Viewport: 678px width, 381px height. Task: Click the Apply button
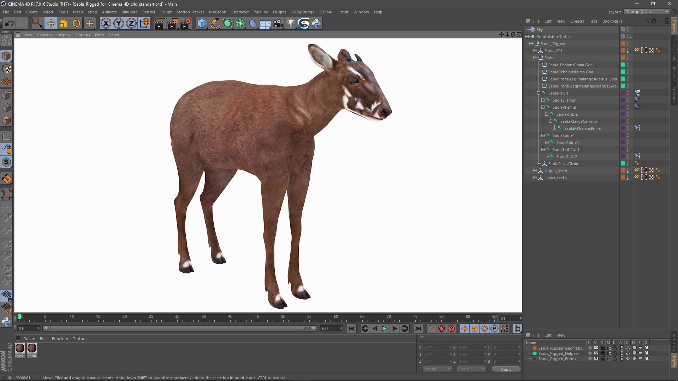coord(506,369)
